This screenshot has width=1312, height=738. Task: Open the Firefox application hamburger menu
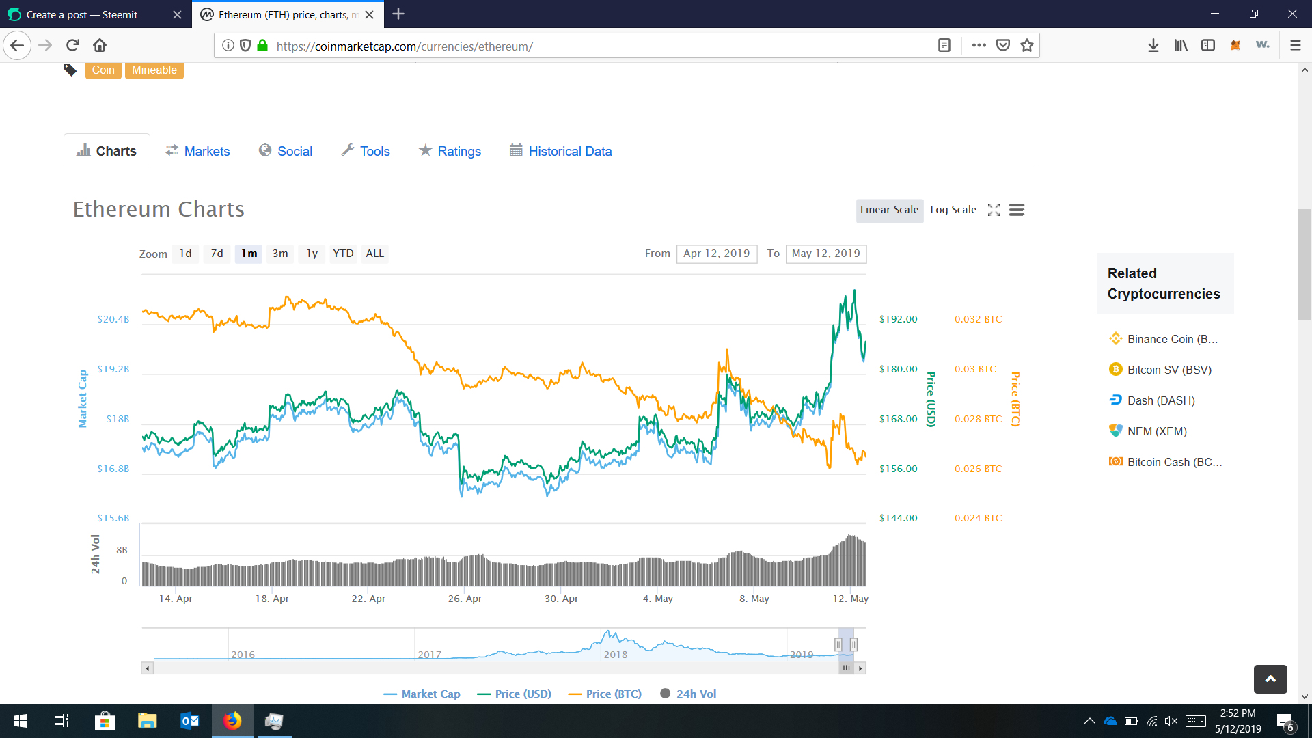pos(1295,45)
